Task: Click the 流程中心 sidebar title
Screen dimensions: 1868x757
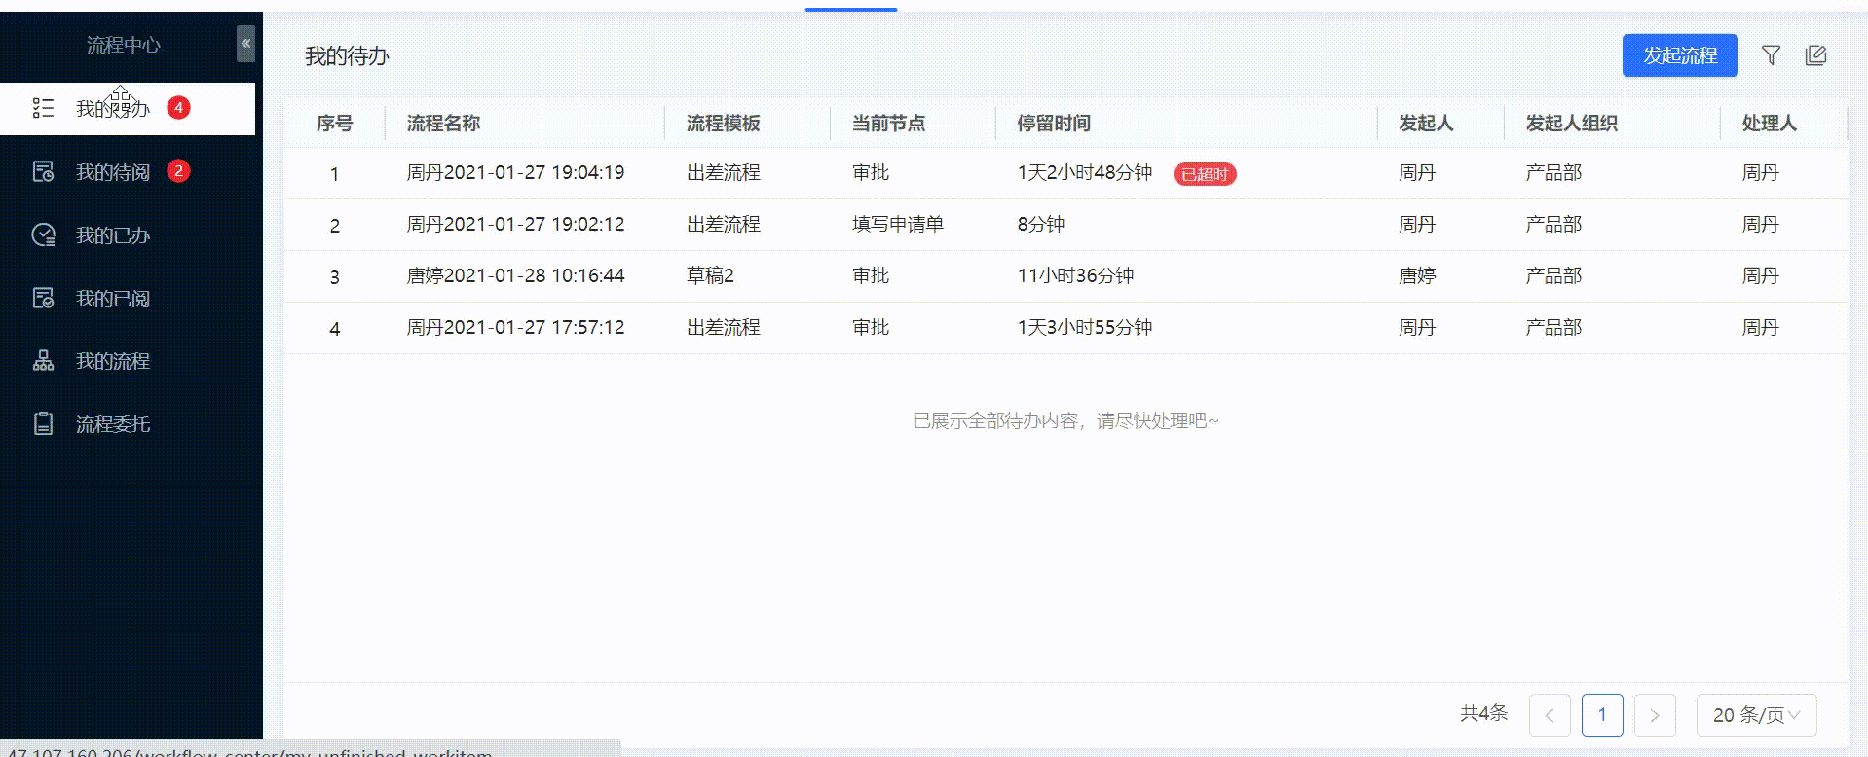Action: (x=123, y=45)
